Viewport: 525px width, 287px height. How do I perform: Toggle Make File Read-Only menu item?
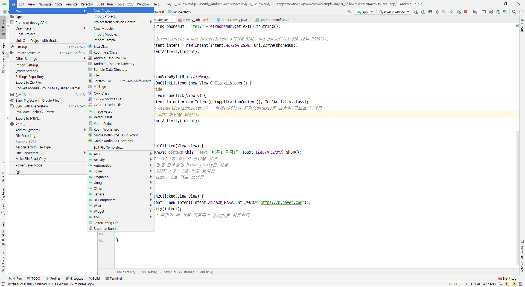point(48,159)
